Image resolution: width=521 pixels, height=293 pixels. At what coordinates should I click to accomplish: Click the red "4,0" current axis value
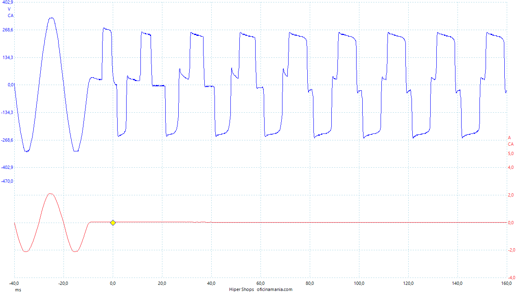[511, 167]
